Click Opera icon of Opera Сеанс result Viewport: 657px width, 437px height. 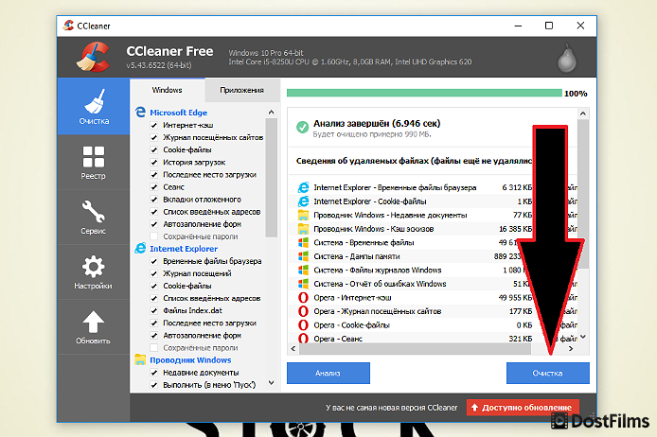tap(303, 338)
